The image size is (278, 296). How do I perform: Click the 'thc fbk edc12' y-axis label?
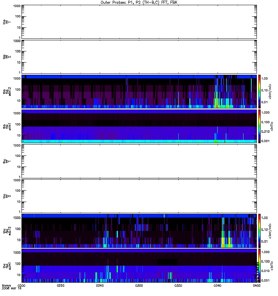[7, 231]
